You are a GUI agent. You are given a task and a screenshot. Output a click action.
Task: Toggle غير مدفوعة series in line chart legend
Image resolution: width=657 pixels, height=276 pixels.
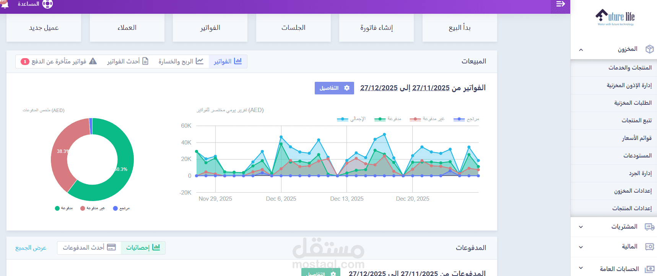[x=427, y=119]
